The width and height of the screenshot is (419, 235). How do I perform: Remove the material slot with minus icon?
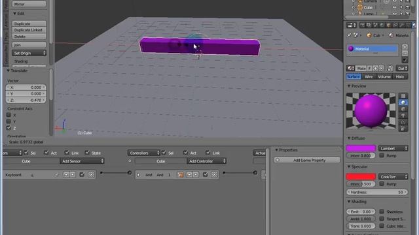click(405, 53)
